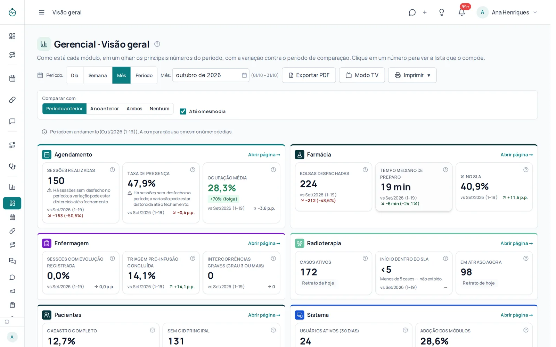Open Agendamento page link
The image size is (556, 347).
pos(264,155)
